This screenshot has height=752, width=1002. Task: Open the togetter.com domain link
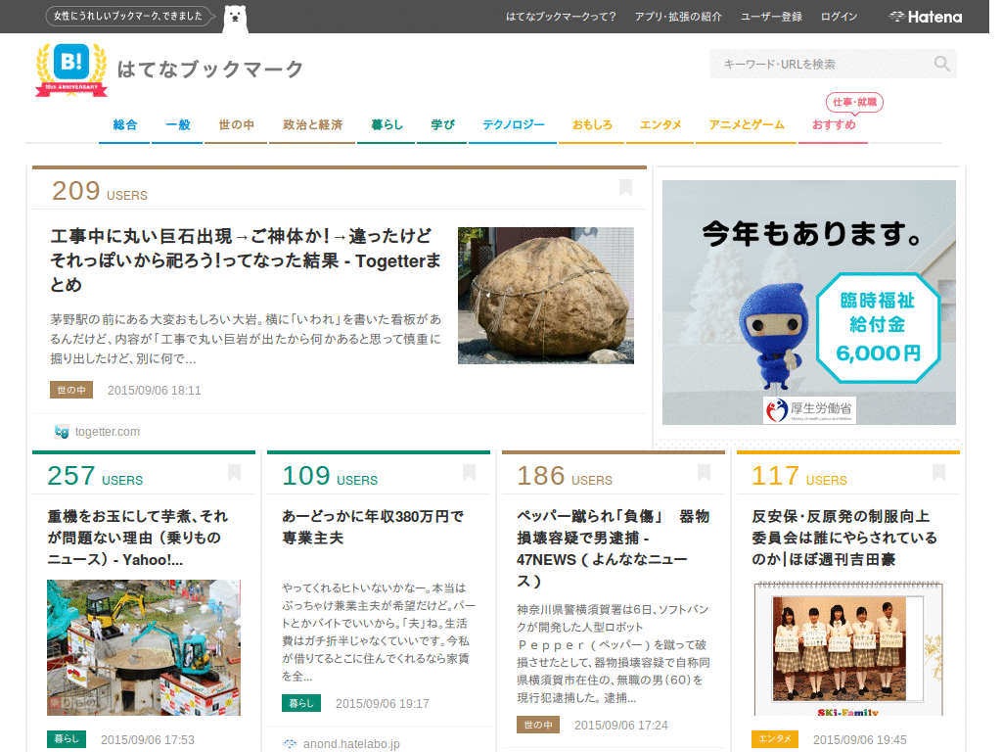[x=108, y=432]
